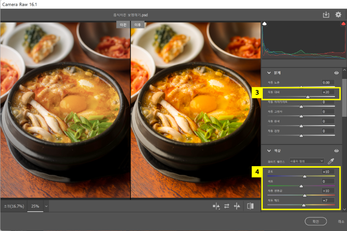Viewport: 347px width, 231px height.
Task: Click the 자동 노출 value field 0.00
Action: click(x=328, y=83)
